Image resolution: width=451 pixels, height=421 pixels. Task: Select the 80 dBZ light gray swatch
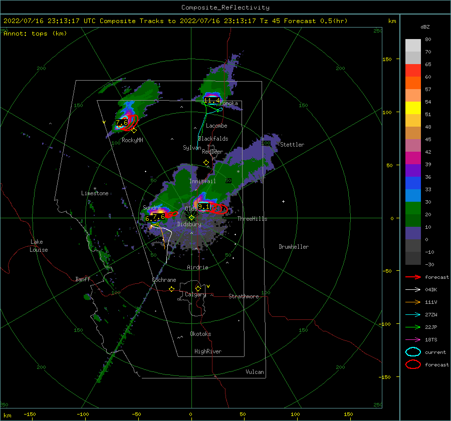[x=413, y=45]
